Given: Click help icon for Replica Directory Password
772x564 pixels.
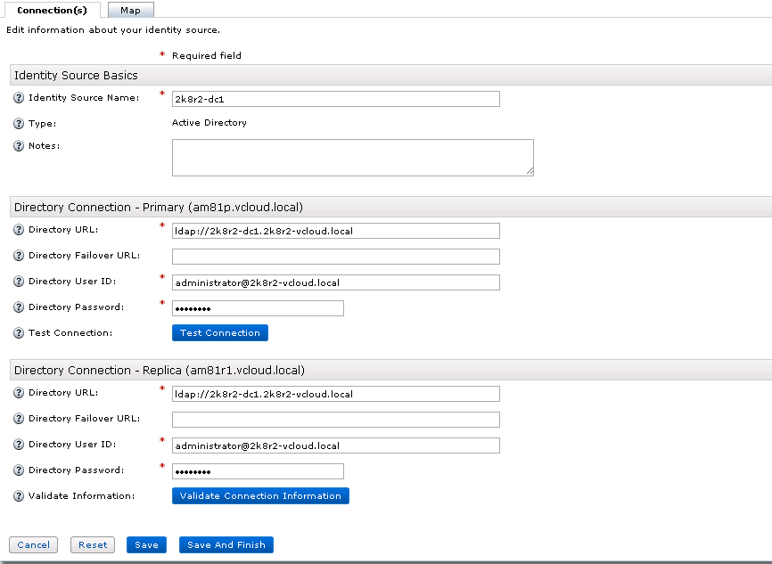Looking at the screenshot, I should [x=19, y=470].
